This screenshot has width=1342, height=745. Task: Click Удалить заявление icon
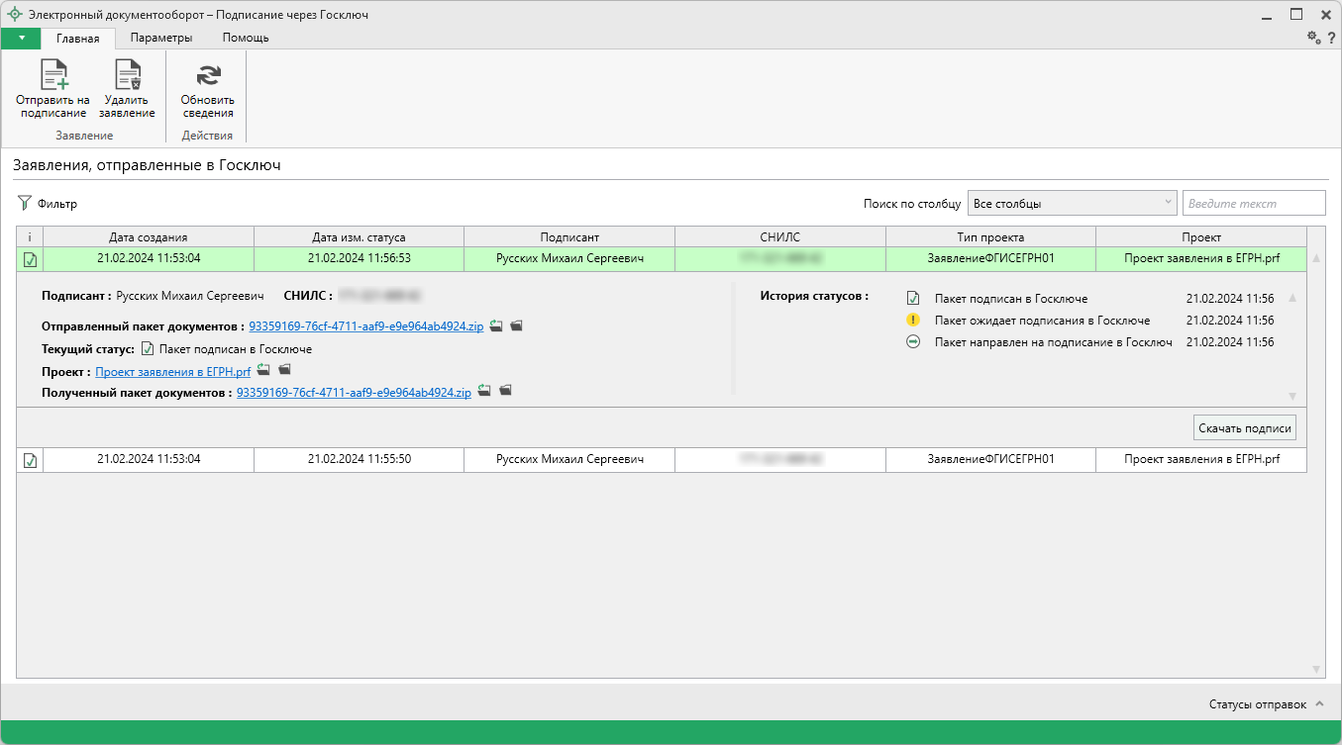127,75
